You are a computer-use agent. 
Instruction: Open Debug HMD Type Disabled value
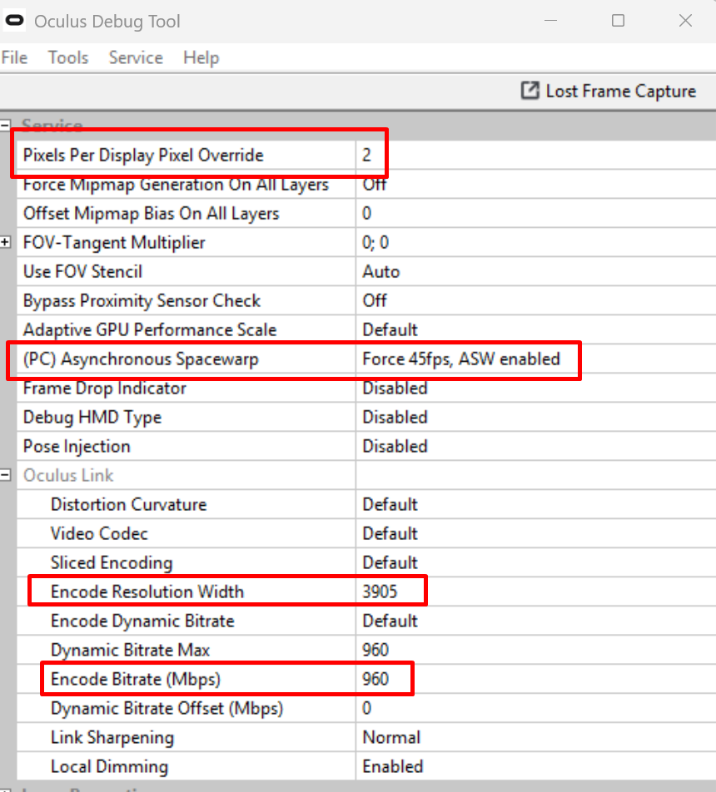click(x=395, y=418)
